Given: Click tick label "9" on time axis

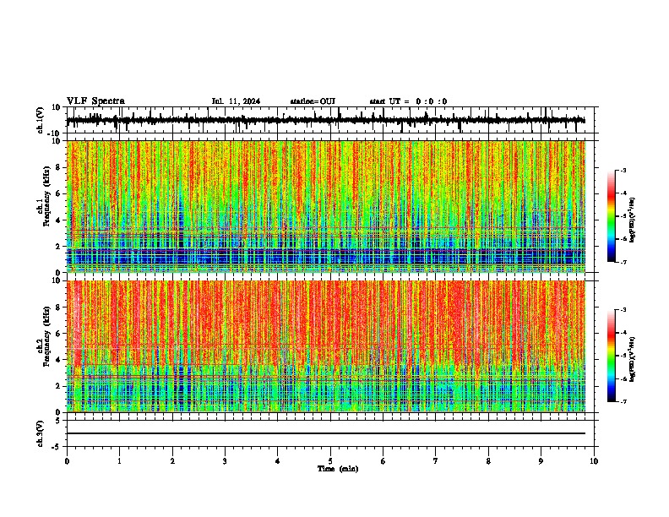Looking at the screenshot, I should click(541, 461).
